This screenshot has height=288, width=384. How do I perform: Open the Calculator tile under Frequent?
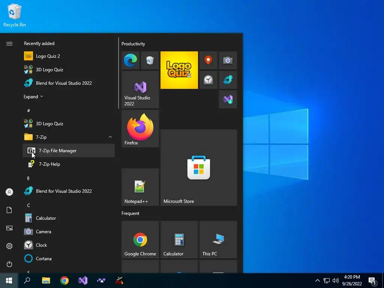tap(179, 240)
